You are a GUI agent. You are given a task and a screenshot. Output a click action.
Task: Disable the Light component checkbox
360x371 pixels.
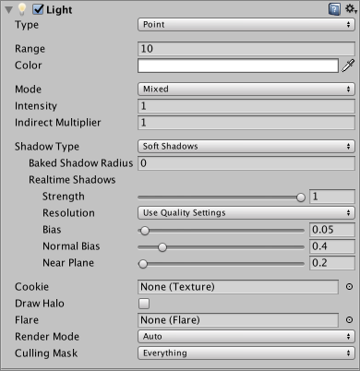pos(38,9)
